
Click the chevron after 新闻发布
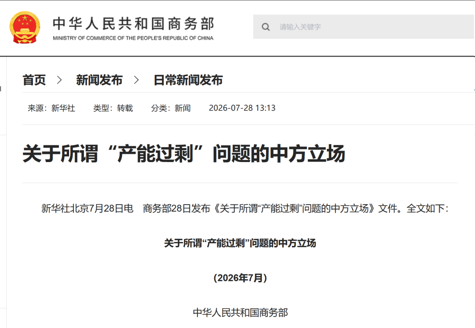click(x=137, y=80)
